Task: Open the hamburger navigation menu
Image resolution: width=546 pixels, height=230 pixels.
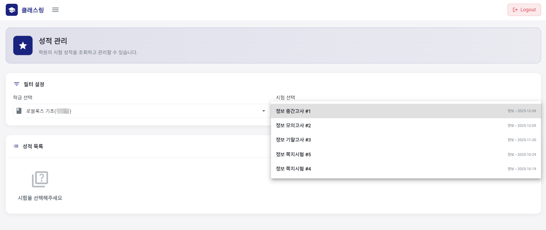Action: click(55, 10)
